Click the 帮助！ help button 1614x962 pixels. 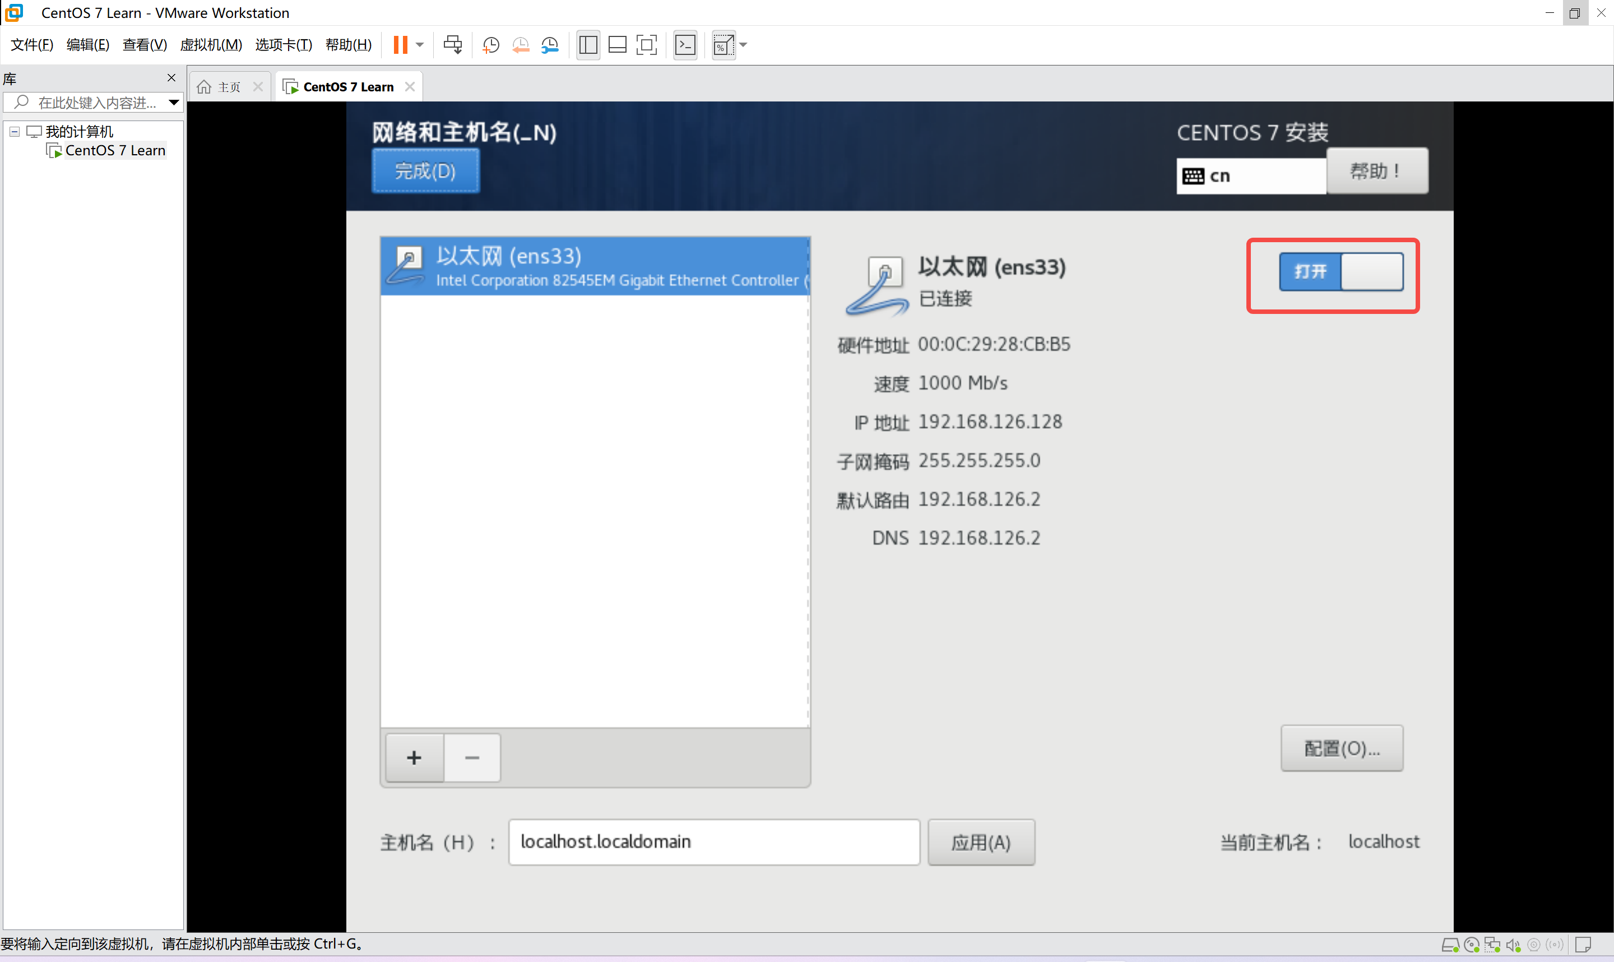pyautogui.click(x=1377, y=171)
